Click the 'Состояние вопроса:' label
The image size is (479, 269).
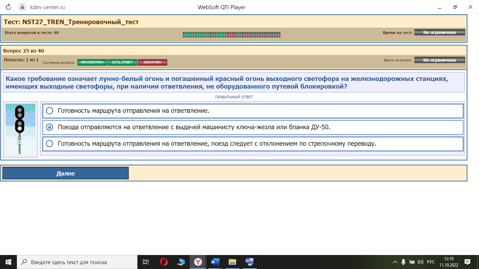pyautogui.click(x=59, y=63)
